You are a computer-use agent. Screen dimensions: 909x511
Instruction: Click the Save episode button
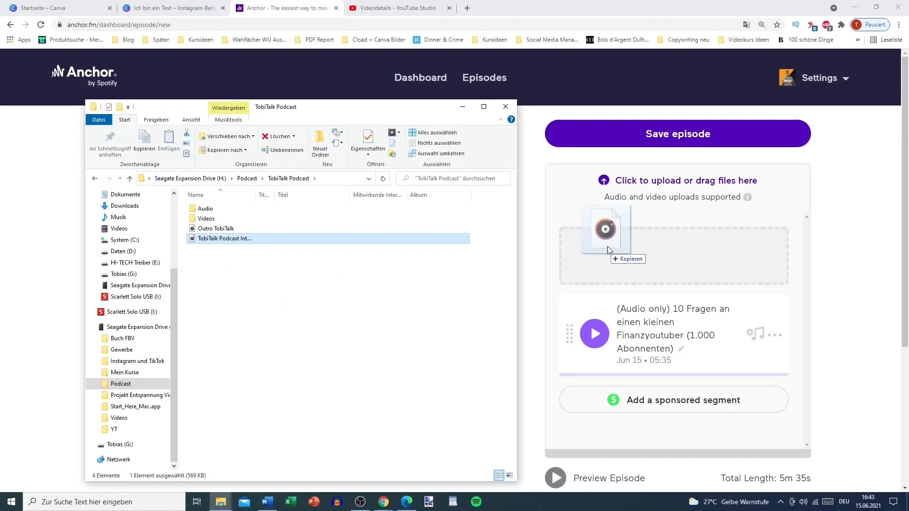click(677, 133)
